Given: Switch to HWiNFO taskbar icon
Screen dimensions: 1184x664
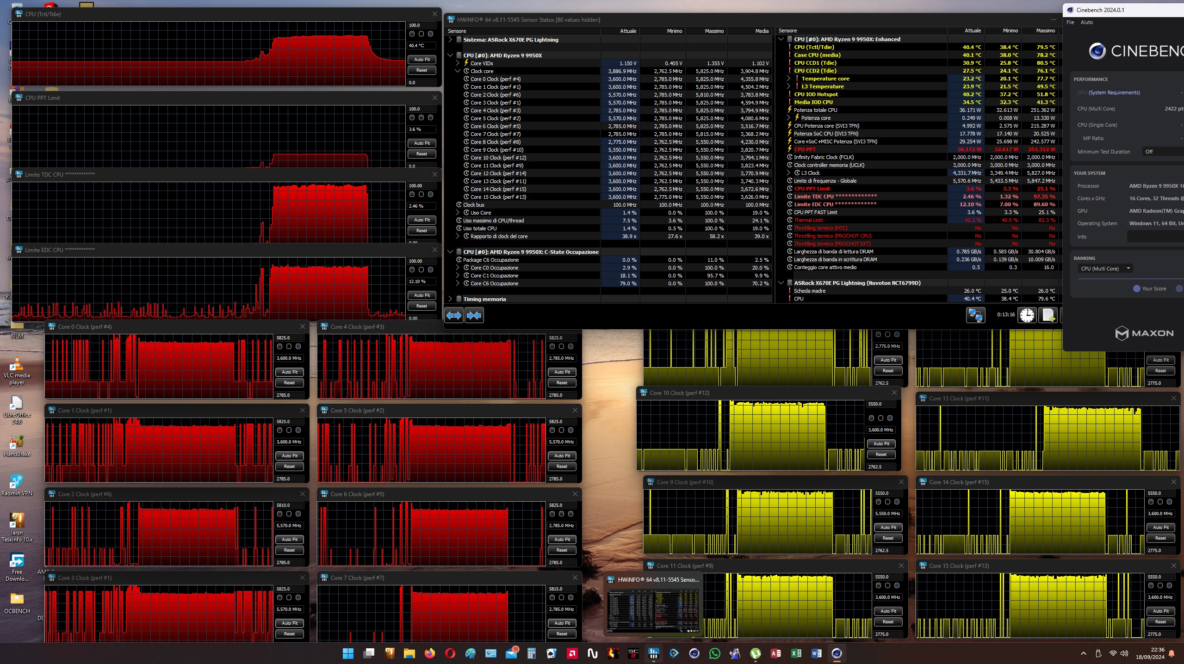Looking at the screenshot, I should 653,653.
